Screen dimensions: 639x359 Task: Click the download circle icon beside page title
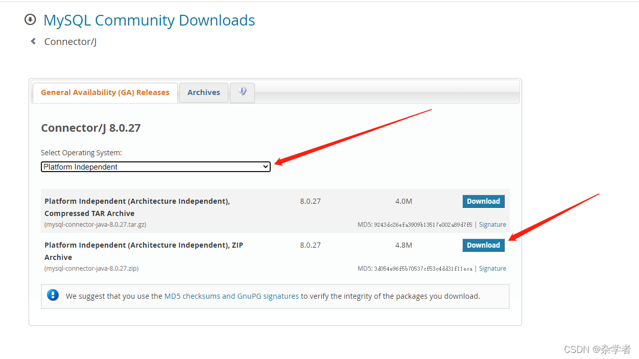click(x=31, y=20)
